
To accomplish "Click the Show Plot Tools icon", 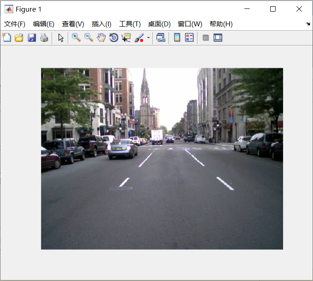I will 218,37.
